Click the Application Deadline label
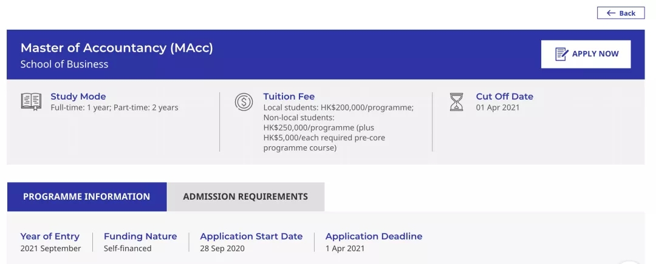This screenshot has height=264, width=656. click(x=374, y=237)
